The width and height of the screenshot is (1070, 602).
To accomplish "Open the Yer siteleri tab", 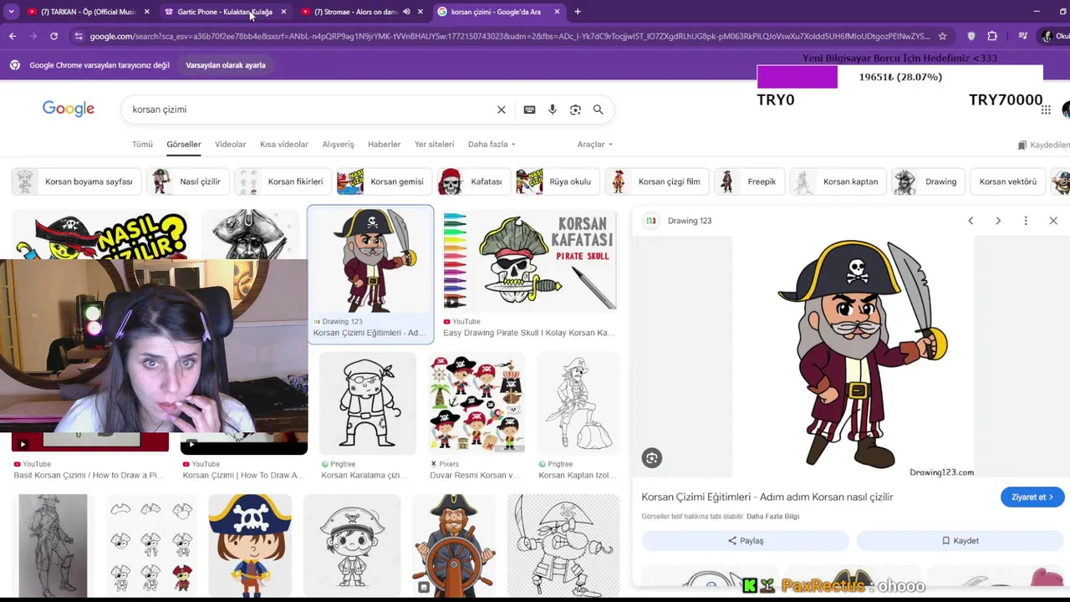I will 435,145.
